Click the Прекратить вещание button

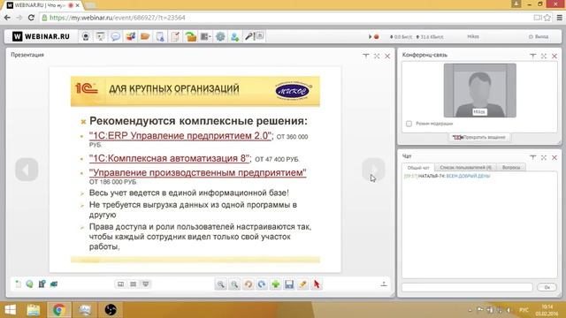479,138
